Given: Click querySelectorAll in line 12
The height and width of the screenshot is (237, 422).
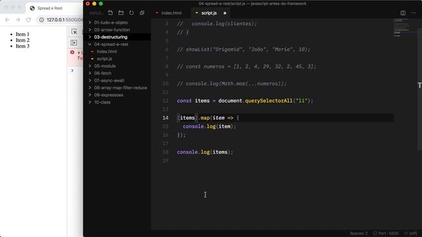Looking at the screenshot, I should [x=268, y=101].
